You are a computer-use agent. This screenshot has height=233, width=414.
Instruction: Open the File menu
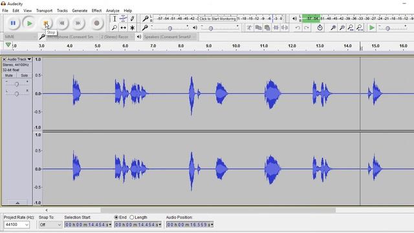pyautogui.click(x=5, y=10)
